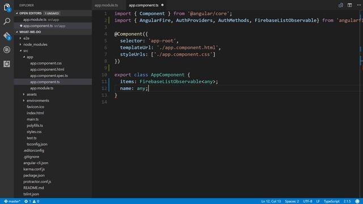
Task: Open README.md file
Action: 33,188
